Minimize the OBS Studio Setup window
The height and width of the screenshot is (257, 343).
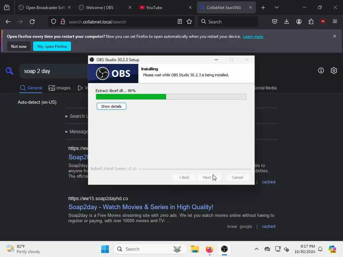(216, 60)
